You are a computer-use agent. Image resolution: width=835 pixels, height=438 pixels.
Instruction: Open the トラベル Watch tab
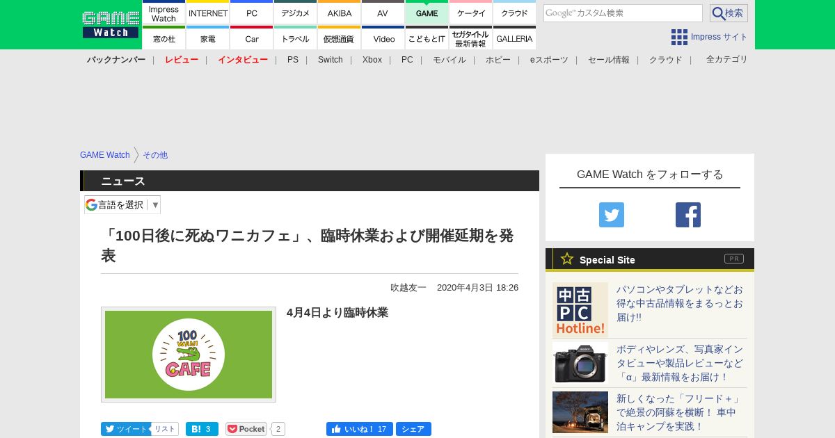click(296, 38)
